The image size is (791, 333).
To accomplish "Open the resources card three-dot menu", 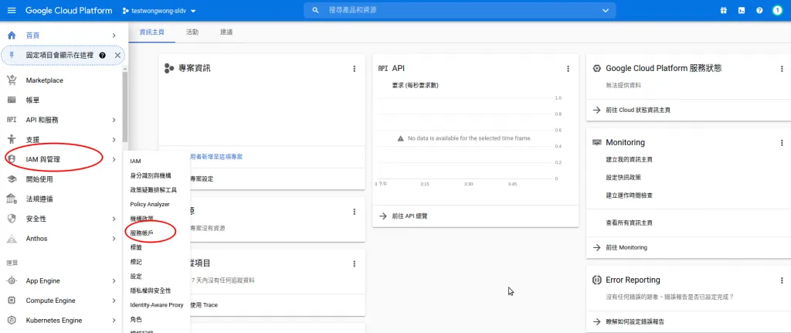I will (354, 212).
